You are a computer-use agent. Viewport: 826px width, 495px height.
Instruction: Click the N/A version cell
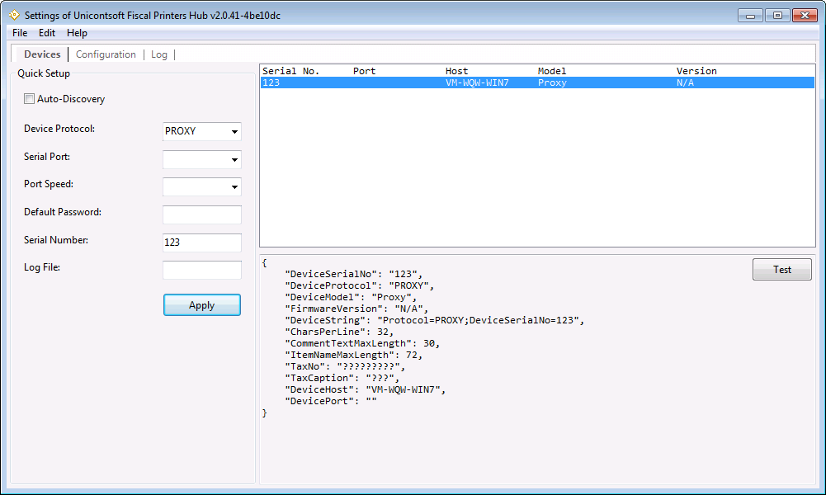click(685, 82)
